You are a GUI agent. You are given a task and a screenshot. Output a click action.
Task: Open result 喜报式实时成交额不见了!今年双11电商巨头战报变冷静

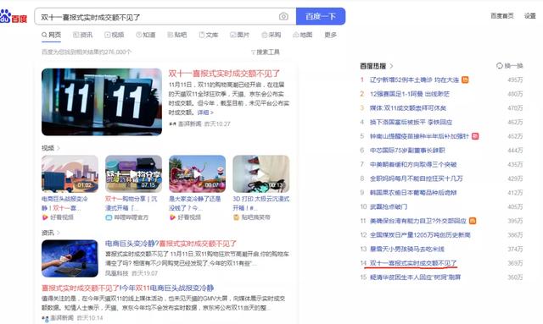(127, 288)
